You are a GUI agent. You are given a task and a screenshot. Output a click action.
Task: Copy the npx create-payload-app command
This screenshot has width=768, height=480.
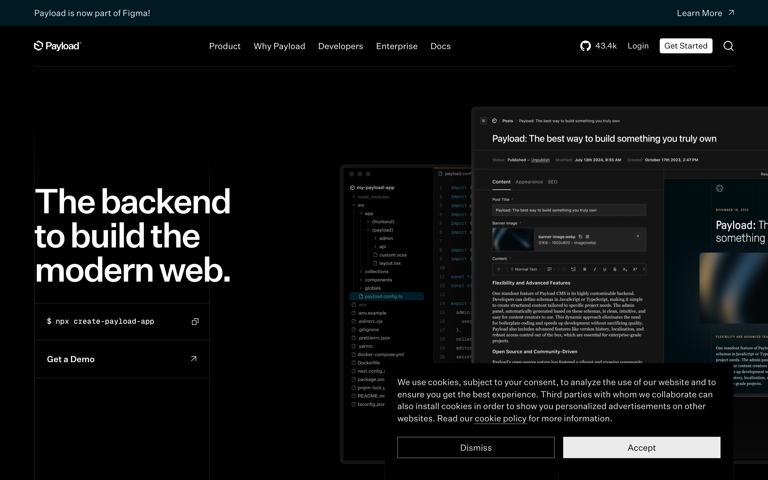point(195,322)
